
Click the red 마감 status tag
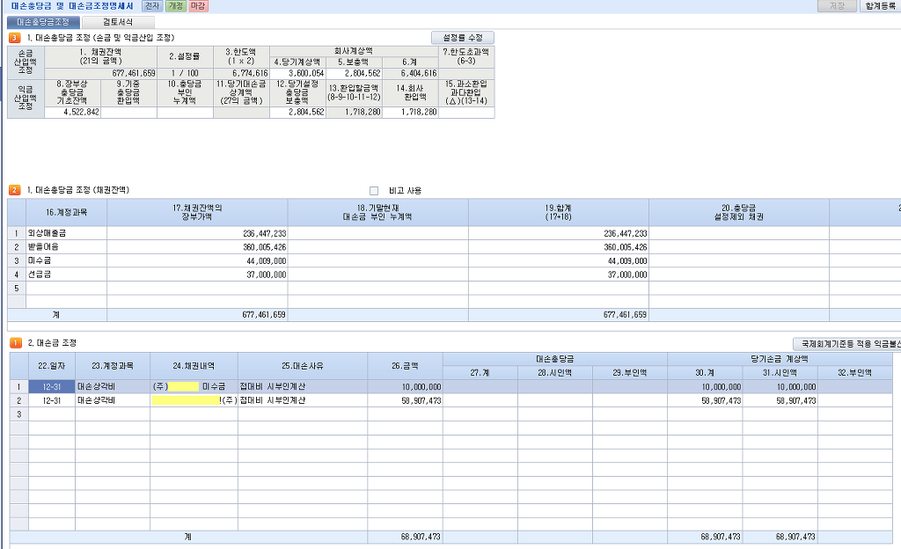click(199, 6)
